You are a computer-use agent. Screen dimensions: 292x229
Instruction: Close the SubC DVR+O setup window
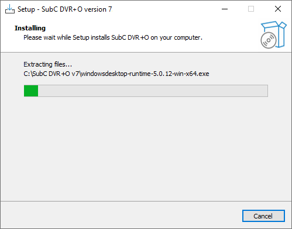278,9
